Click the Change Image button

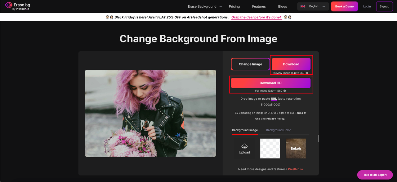tap(250, 64)
